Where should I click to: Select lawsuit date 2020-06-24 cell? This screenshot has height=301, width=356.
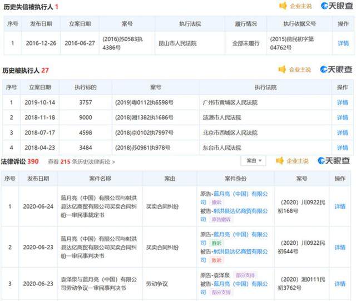point(38,206)
